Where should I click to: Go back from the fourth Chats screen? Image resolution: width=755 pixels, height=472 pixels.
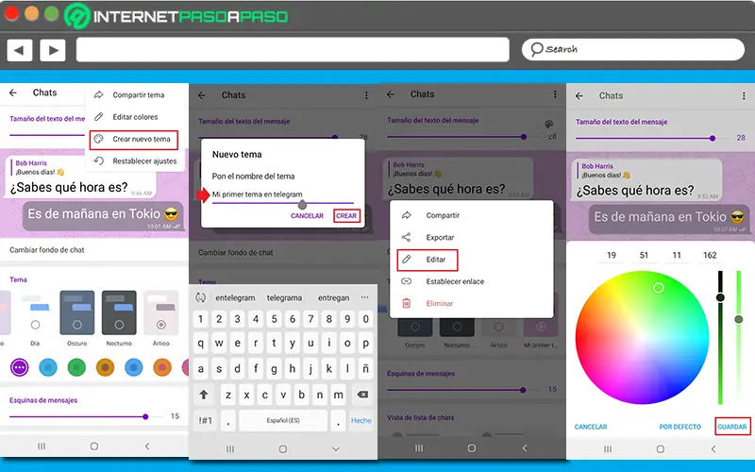(579, 96)
